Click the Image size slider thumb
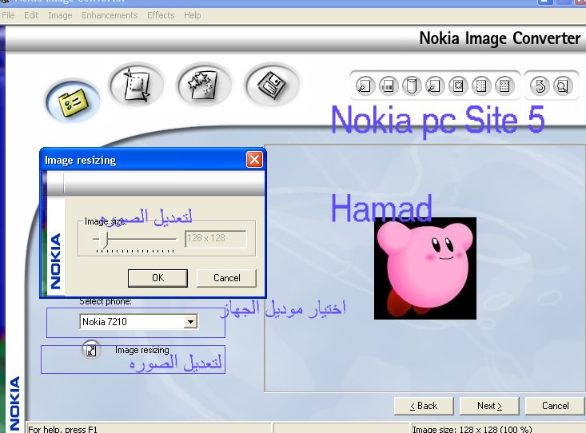This screenshot has height=433, width=586. point(104,240)
